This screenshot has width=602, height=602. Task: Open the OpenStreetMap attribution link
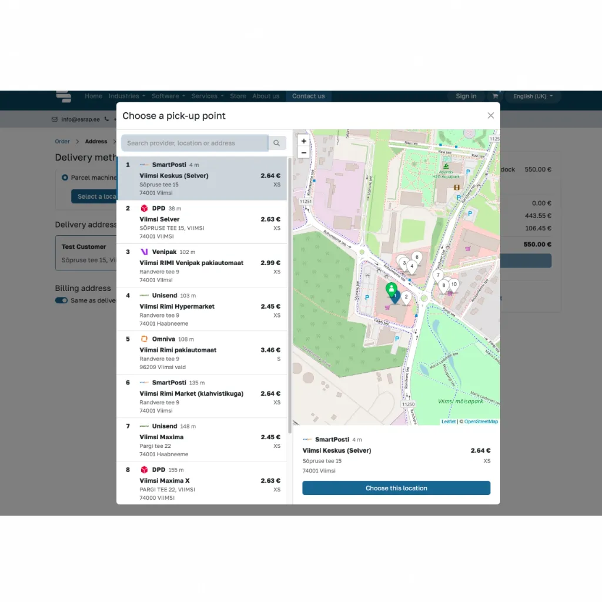coord(481,422)
